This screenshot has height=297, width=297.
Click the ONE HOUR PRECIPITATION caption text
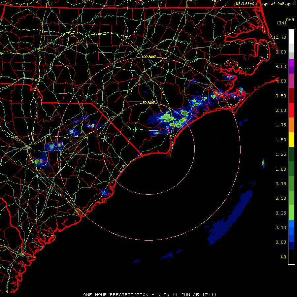(116, 295)
